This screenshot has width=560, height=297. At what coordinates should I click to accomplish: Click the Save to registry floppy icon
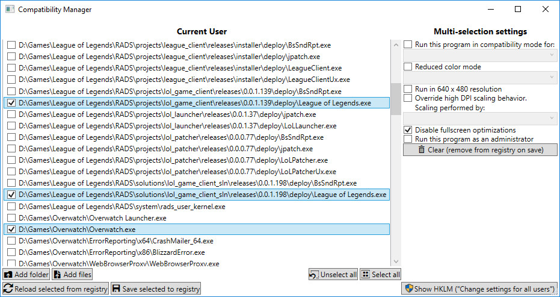pyautogui.click(x=115, y=289)
